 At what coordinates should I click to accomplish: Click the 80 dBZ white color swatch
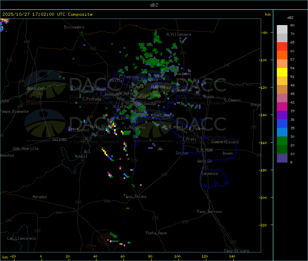[282, 29]
